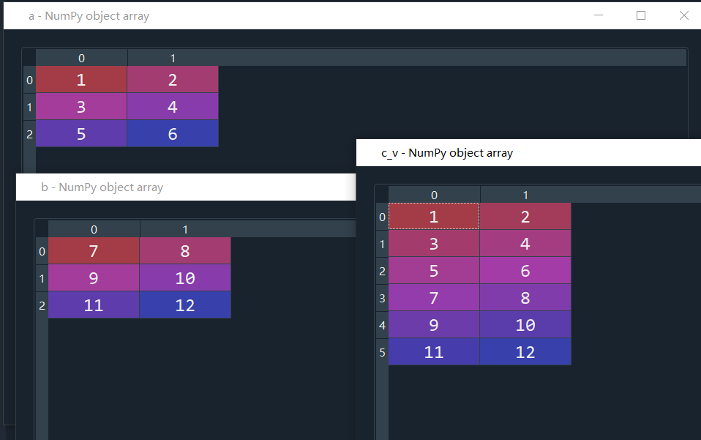This screenshot has width=701, height=440.
Task: Click row header 2 in c_v window
Action: (382, 271)
